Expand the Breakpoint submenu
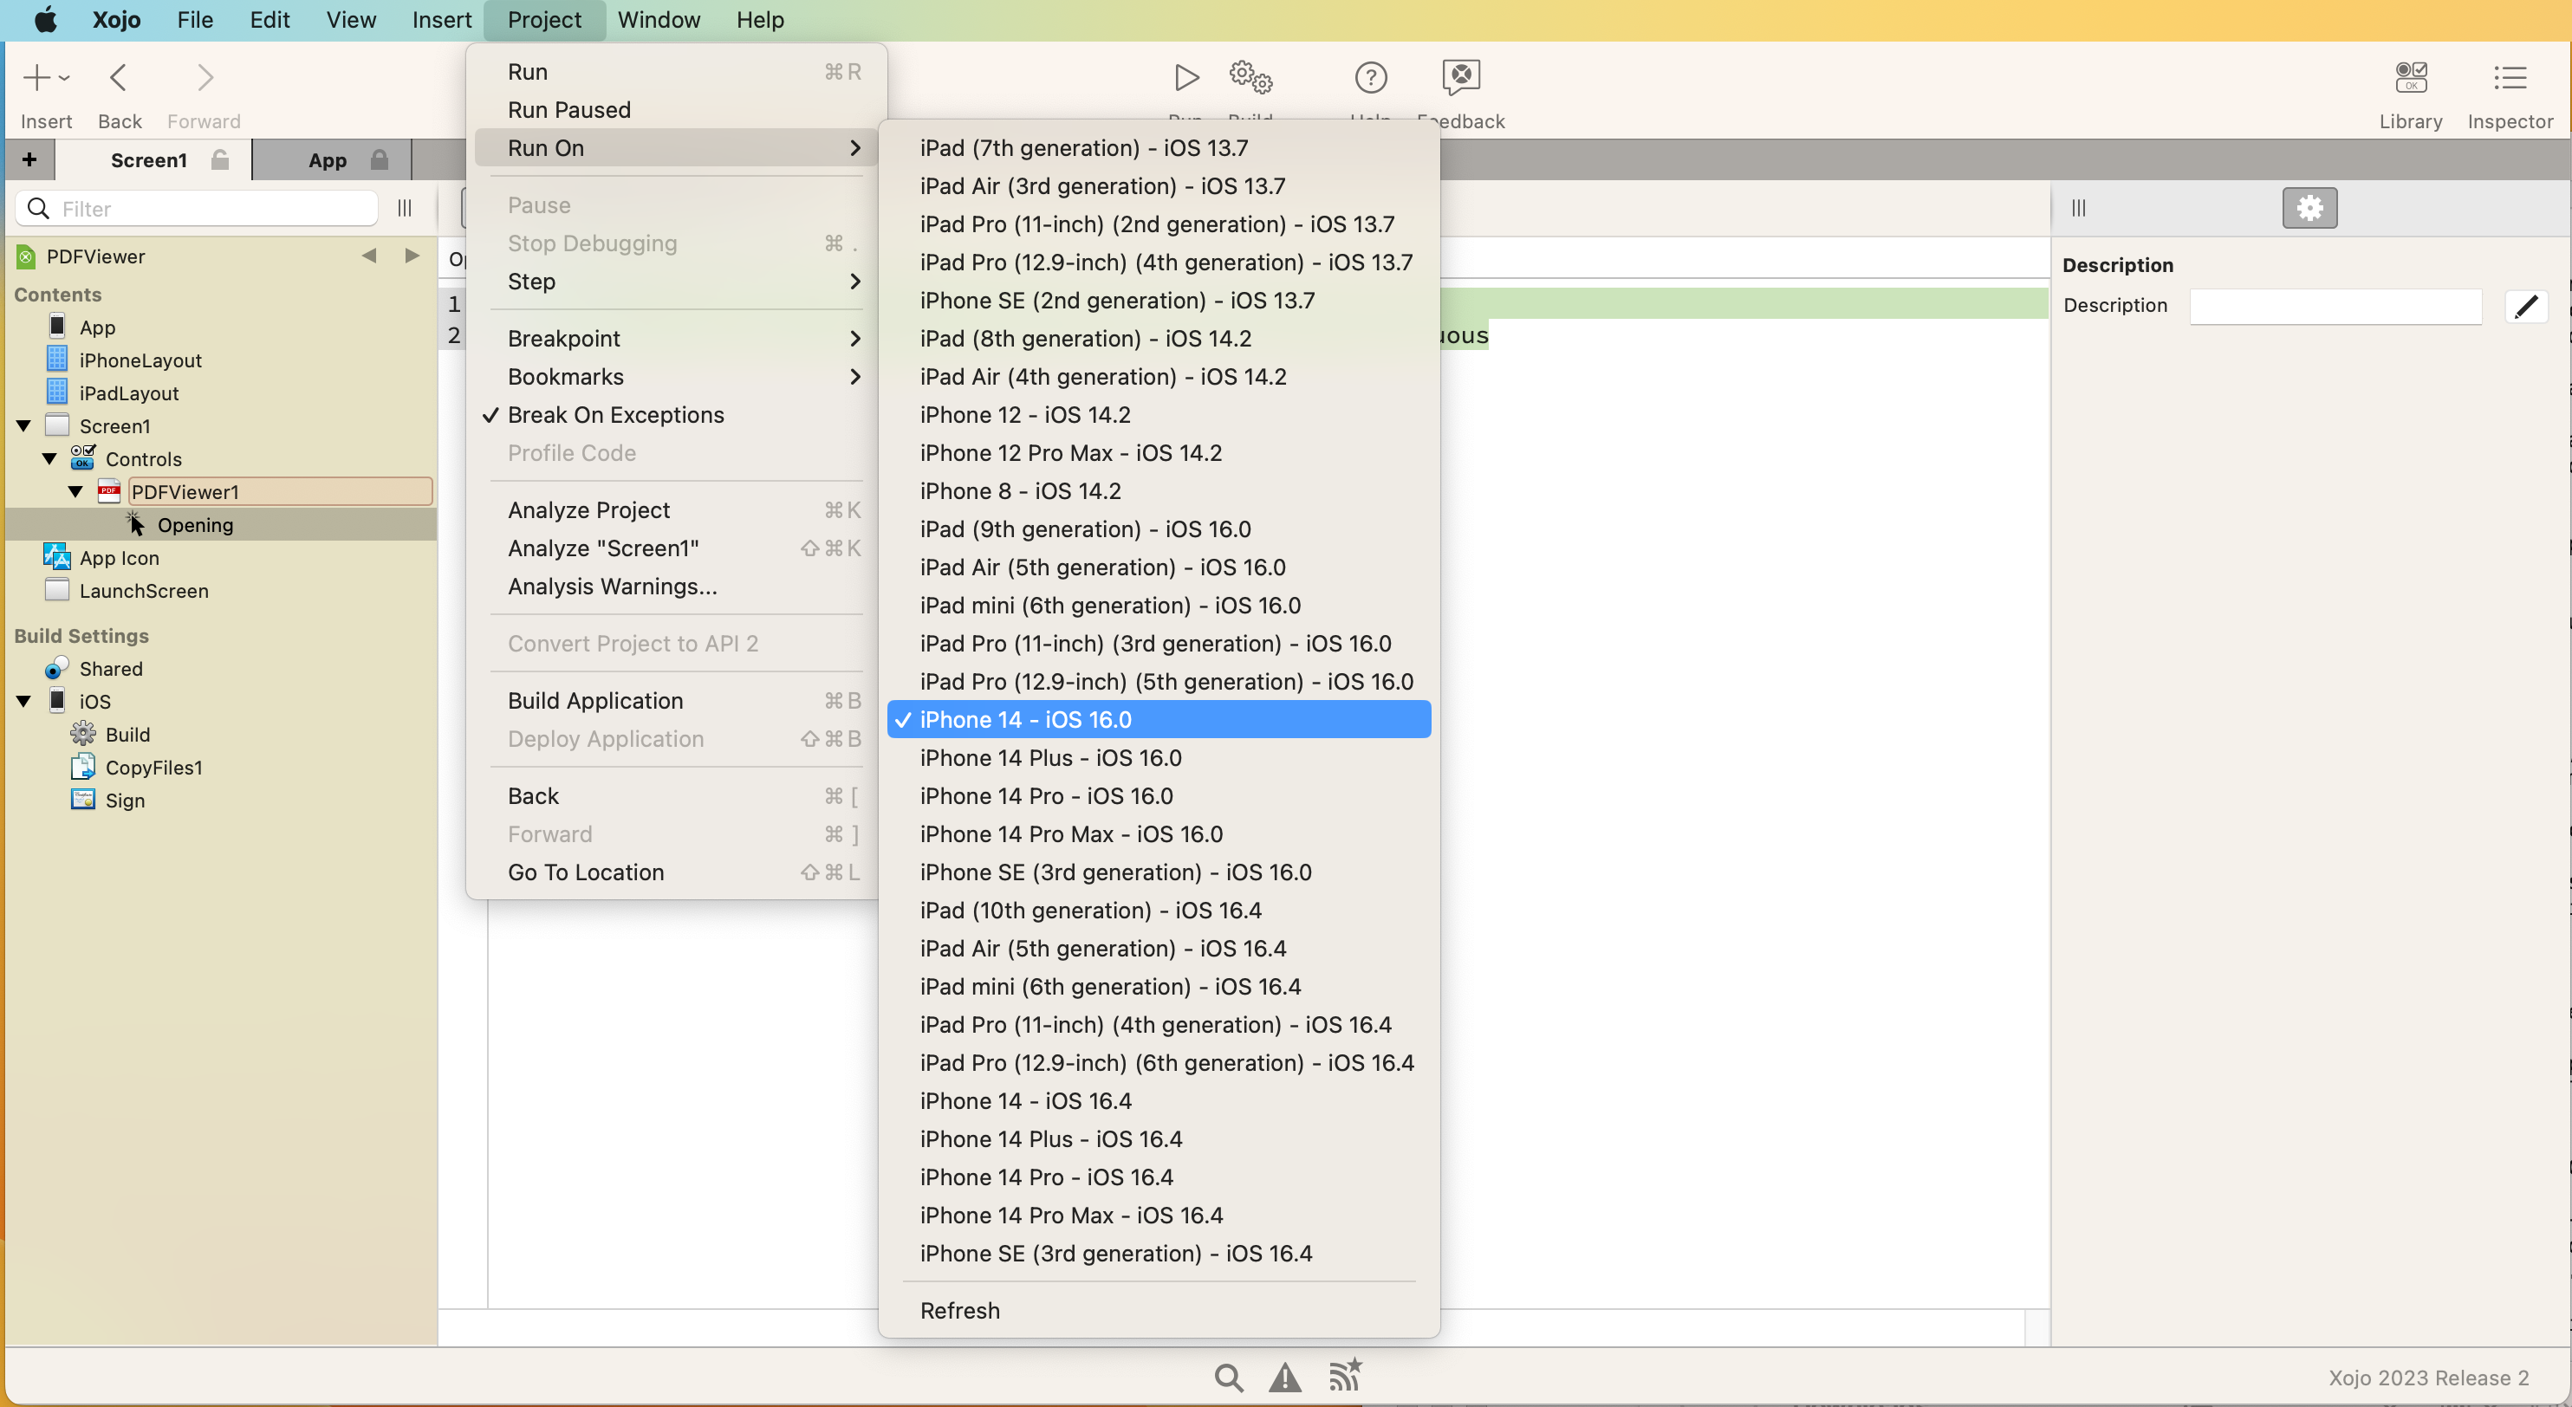This screenshot has width=2572, height=1407. [675, 338]
